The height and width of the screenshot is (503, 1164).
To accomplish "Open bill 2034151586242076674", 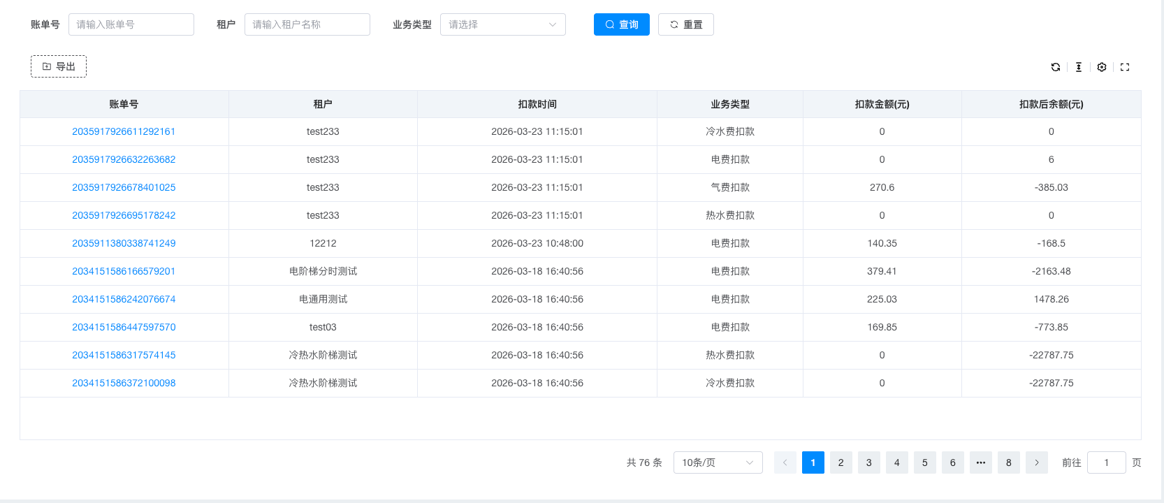I will [124, 299].
